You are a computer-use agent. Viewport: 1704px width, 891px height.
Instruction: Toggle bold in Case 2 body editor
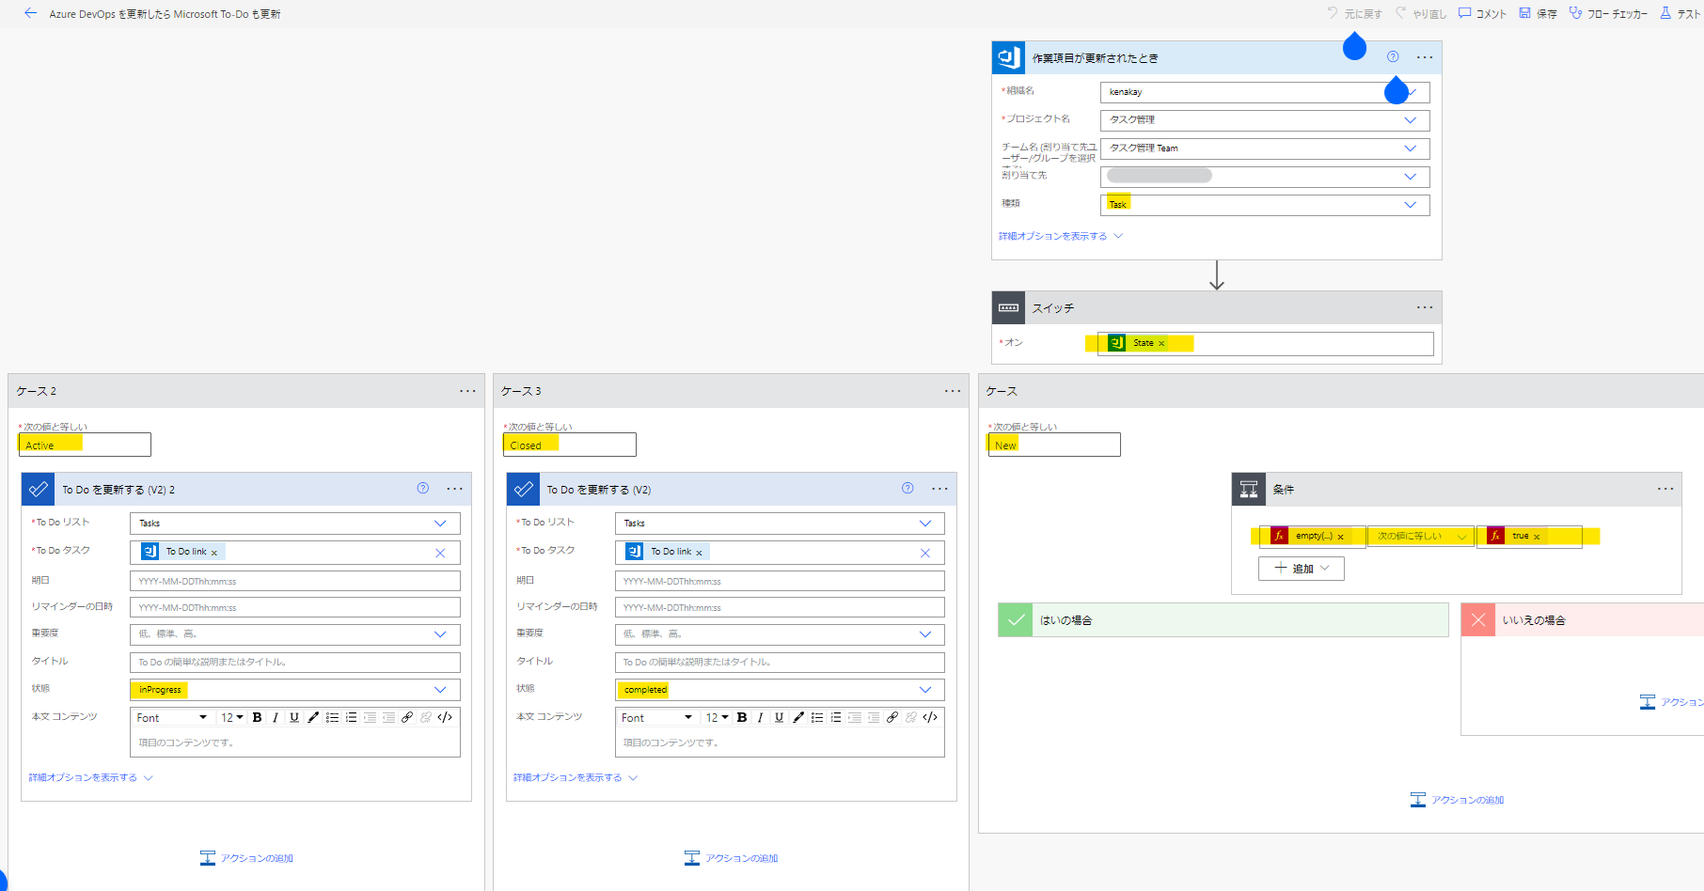[257, 717]
